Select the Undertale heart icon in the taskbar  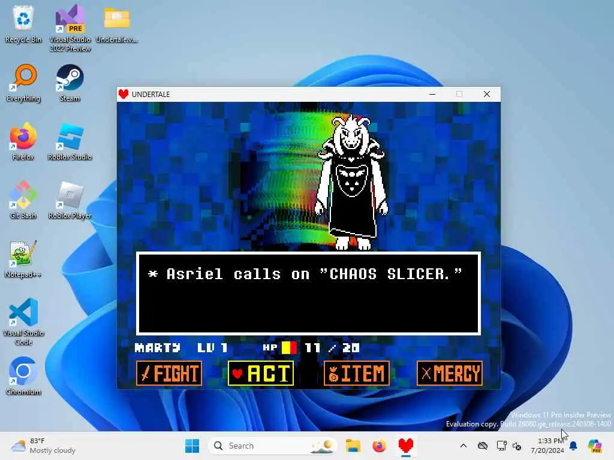pyautogui.click(x=406, y=446)
